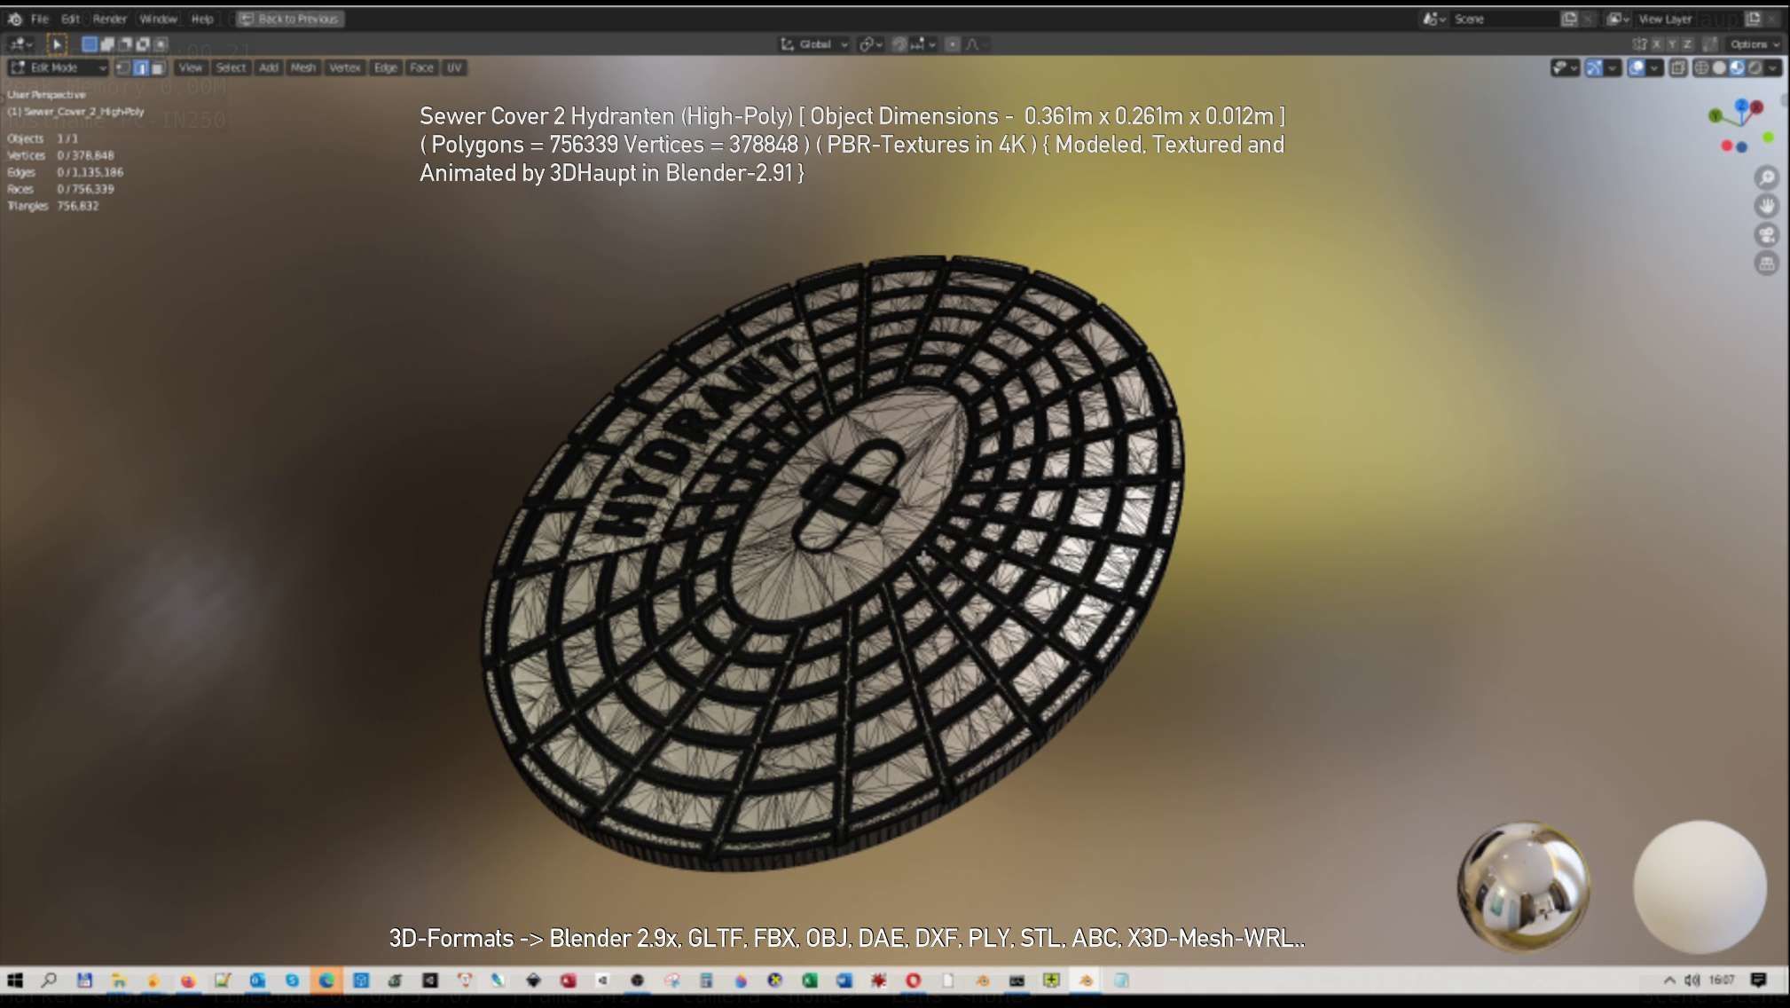Click the navigation axis gizmo

click(1741, 127)
